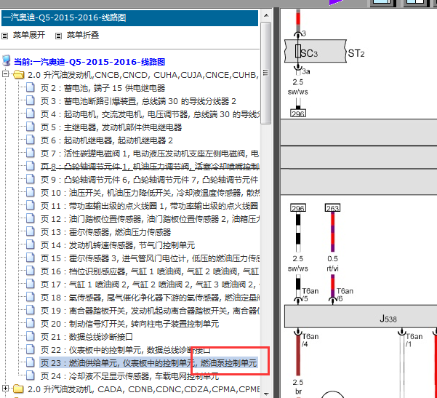The height and width of the screenshot is (398, 437).
Task: Click the document icon of 页 18
Action: point(30,297)
